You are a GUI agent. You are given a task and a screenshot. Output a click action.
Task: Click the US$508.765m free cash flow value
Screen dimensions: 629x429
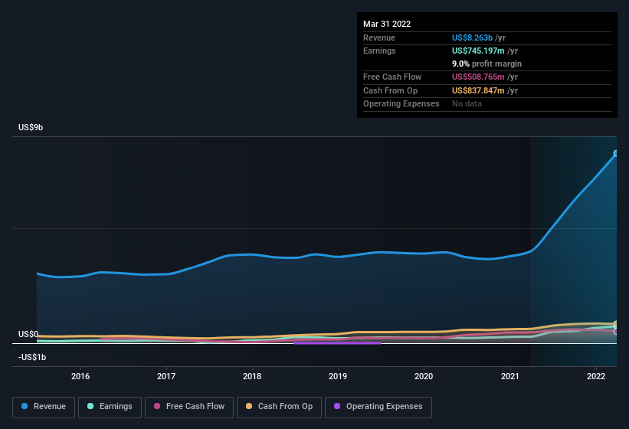[x=478, y=77]
